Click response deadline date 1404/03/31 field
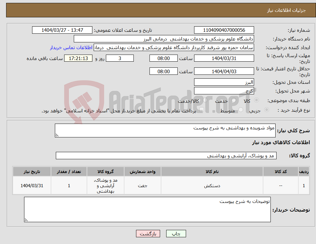 224,58
